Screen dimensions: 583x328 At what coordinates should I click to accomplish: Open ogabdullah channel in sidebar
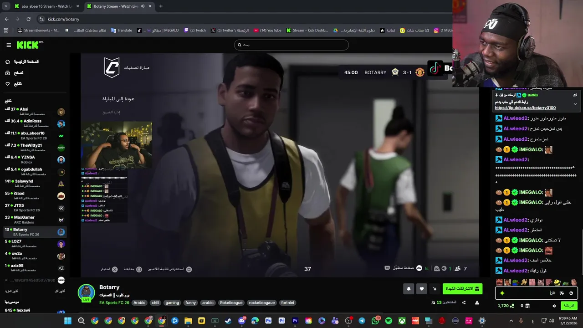(x=34, y=172)
